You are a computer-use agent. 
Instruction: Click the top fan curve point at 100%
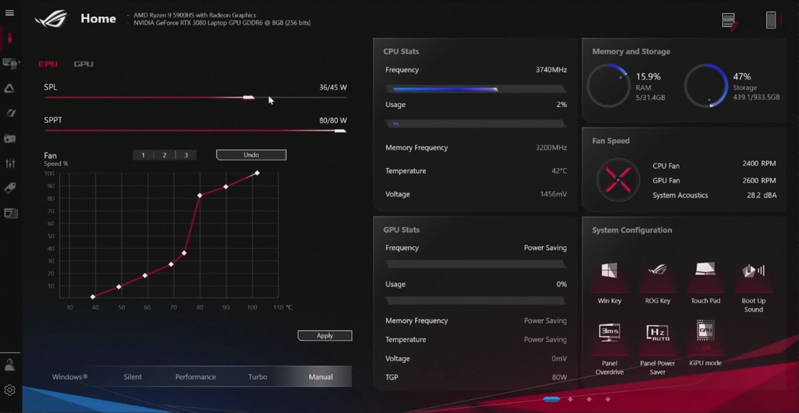coord(257,174)
